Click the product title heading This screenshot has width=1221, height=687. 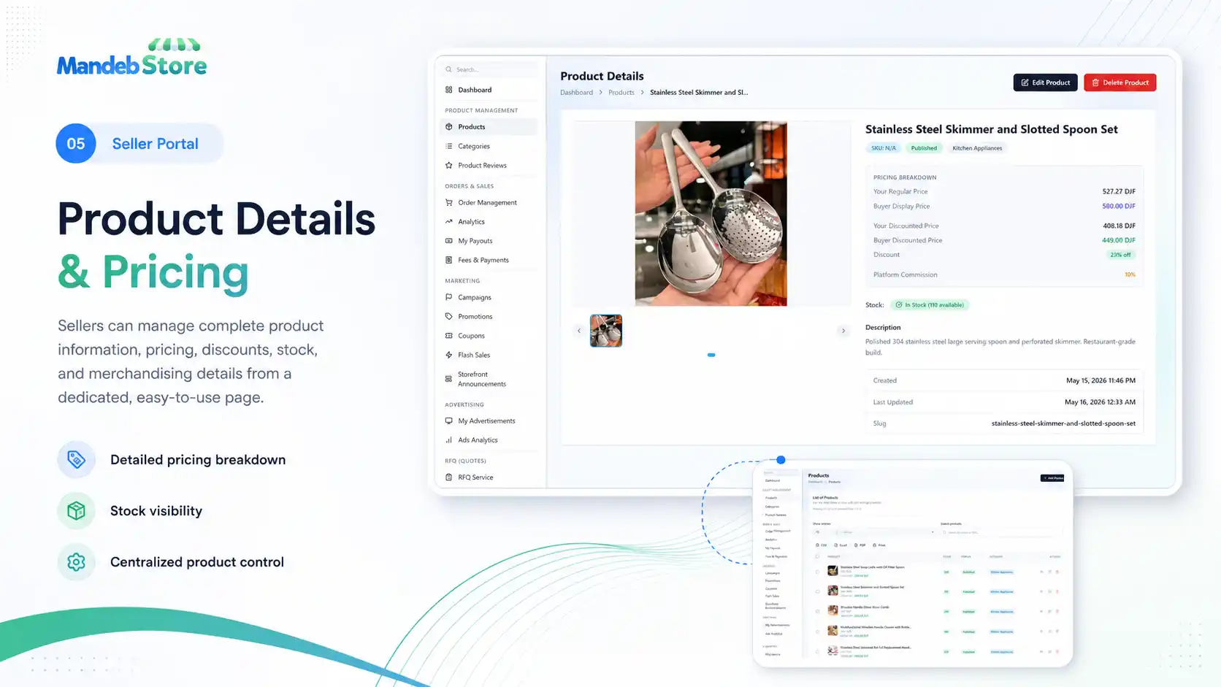[x=991, y=129]
